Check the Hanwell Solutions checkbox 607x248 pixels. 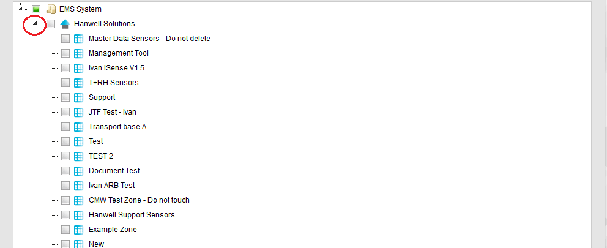click(x=51, y=24)
